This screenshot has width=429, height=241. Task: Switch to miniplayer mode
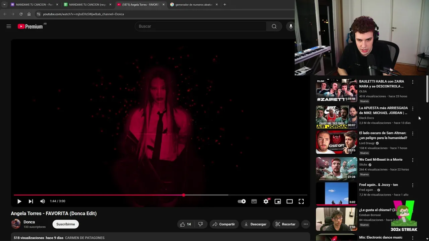click(278, 201)
